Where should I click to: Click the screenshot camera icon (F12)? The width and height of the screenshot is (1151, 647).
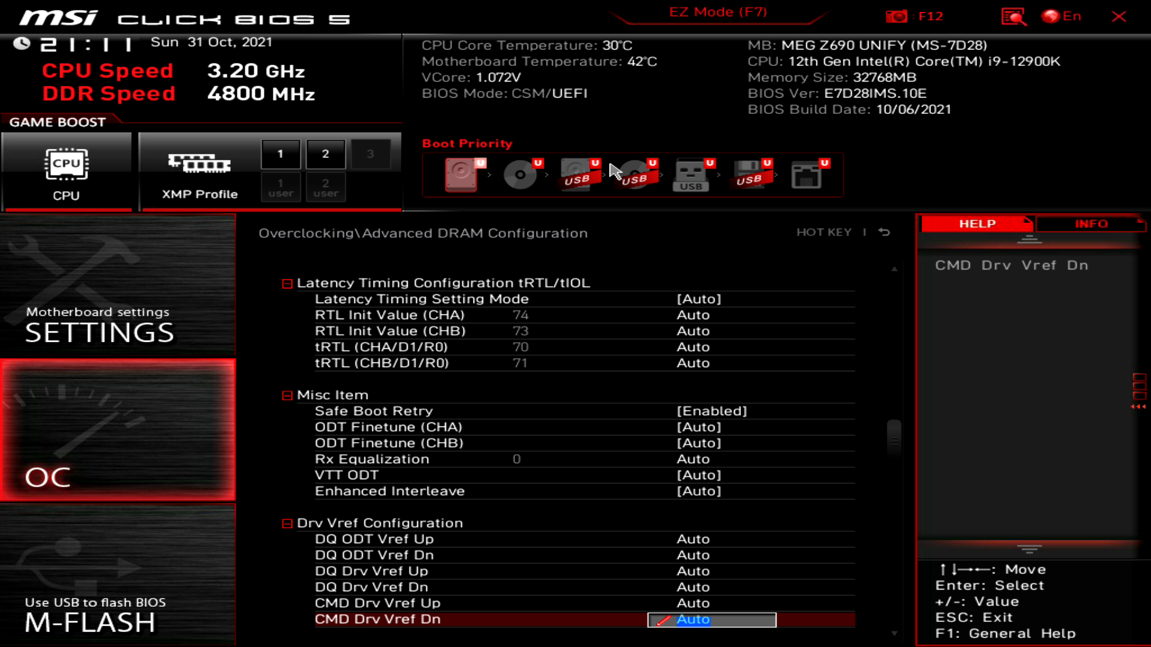897,16
